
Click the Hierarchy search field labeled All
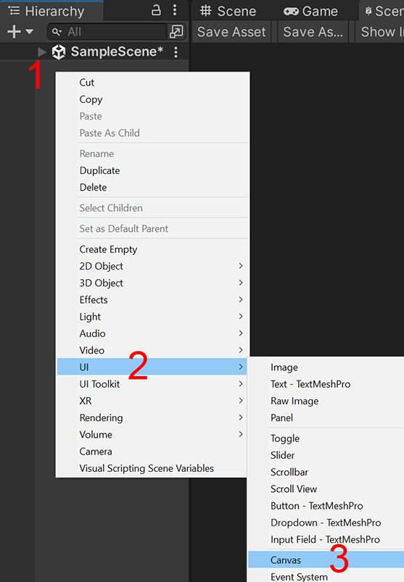tap(107, 32)
